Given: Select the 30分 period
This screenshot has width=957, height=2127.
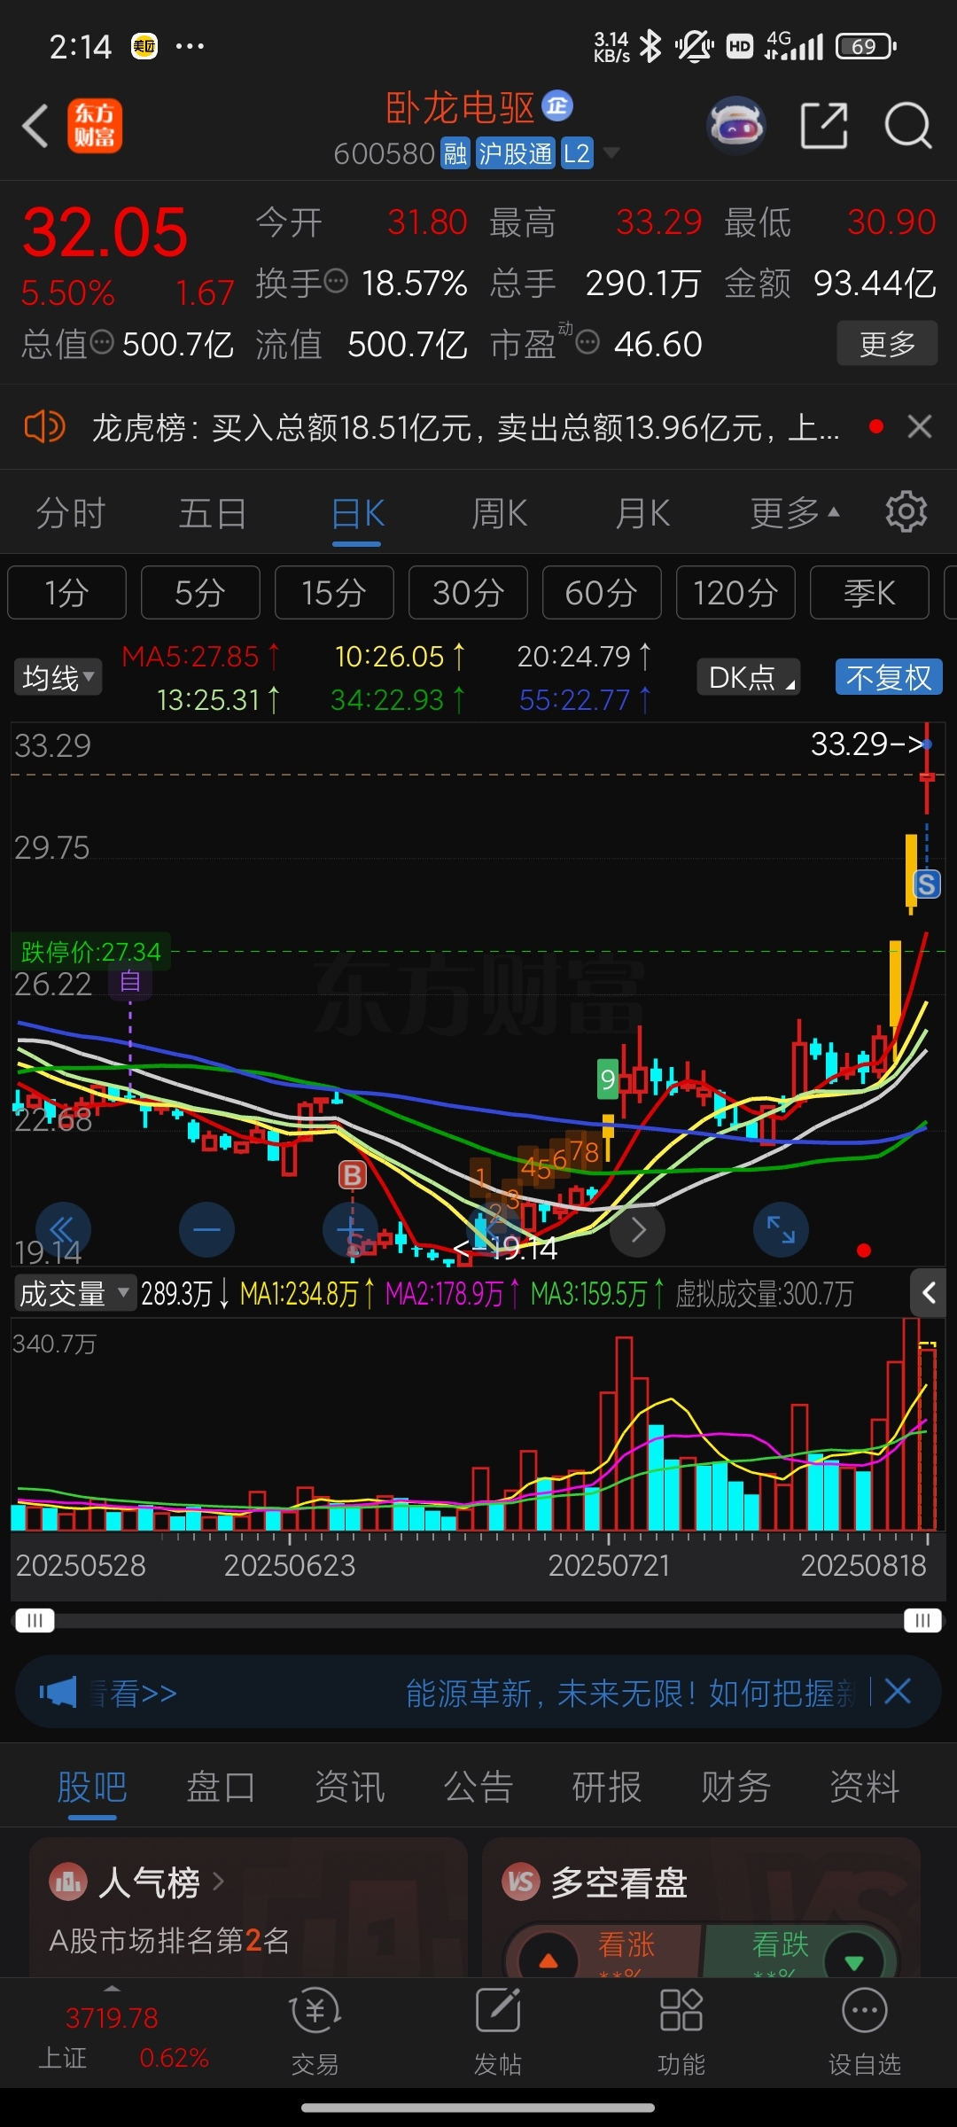Looking at the screenshot, I should point(468,592).
